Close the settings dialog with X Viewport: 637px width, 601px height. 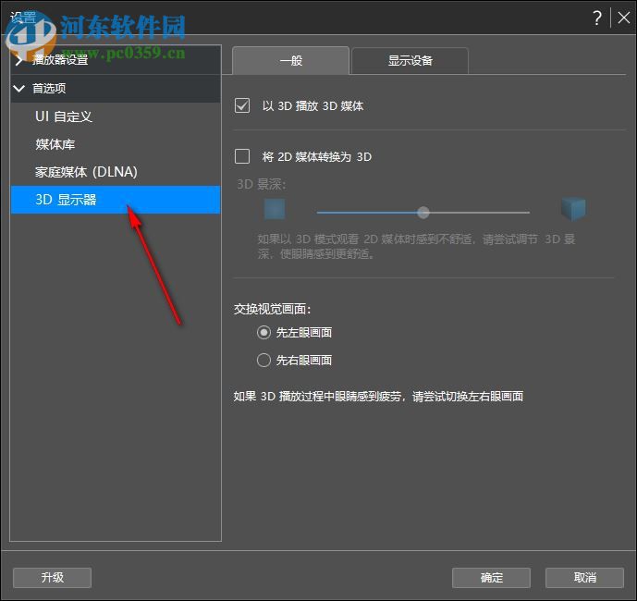tap(623, 18)
